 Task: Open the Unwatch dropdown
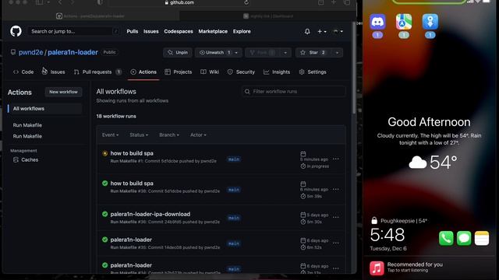pyautogui.click(x=236, y=53)
